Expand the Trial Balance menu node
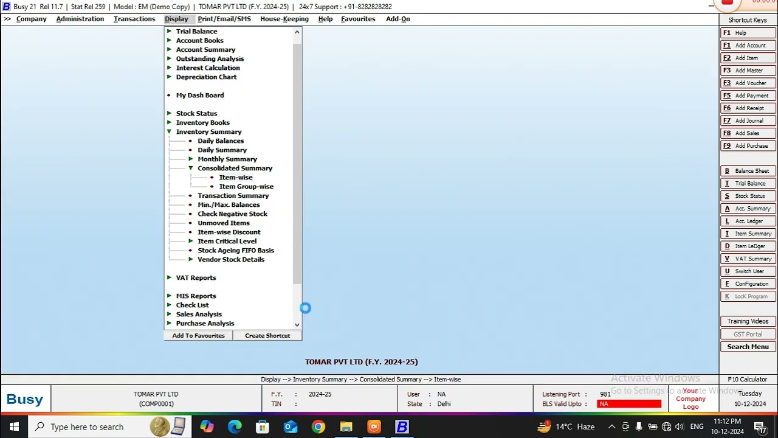Viewport: 778px width, 438px height. tap(169, 31)
